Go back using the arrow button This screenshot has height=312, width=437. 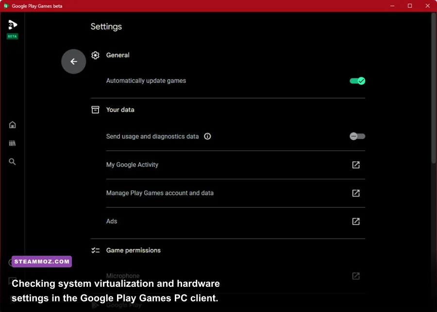click(x=74, y=62)
